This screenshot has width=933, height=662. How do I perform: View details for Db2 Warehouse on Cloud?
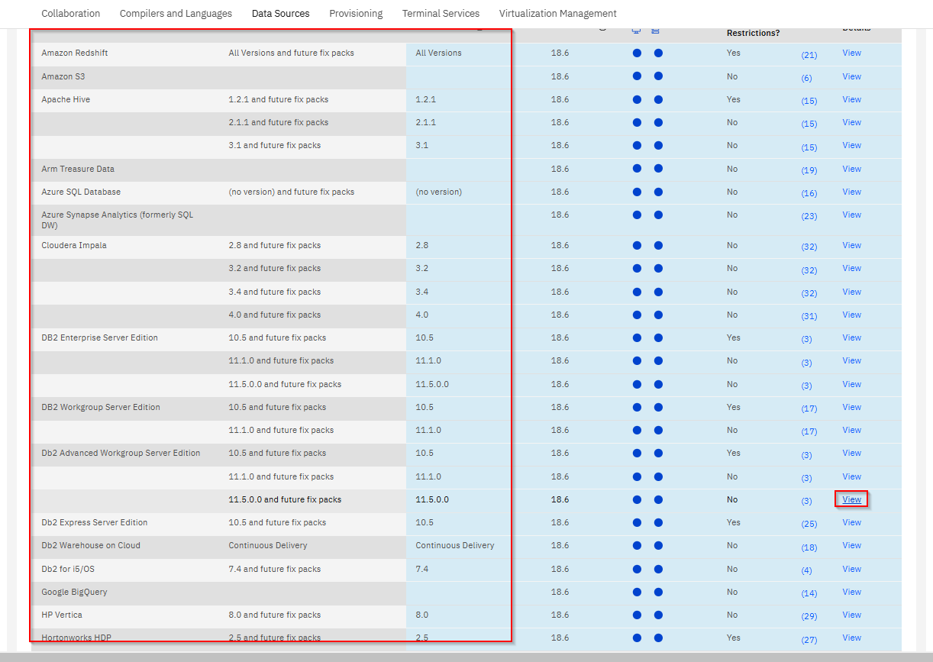click(851, 545)
